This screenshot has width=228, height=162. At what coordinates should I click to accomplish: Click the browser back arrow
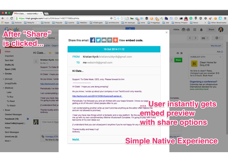3,18
